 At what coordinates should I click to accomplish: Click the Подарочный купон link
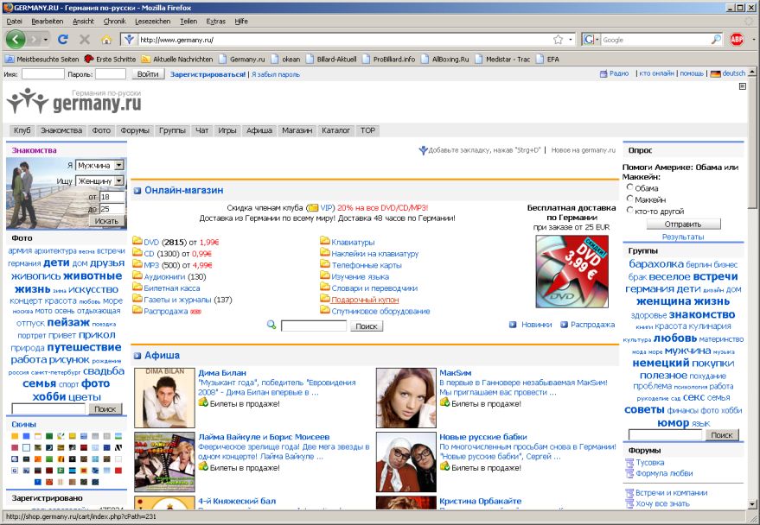click(x=365, y=300)
